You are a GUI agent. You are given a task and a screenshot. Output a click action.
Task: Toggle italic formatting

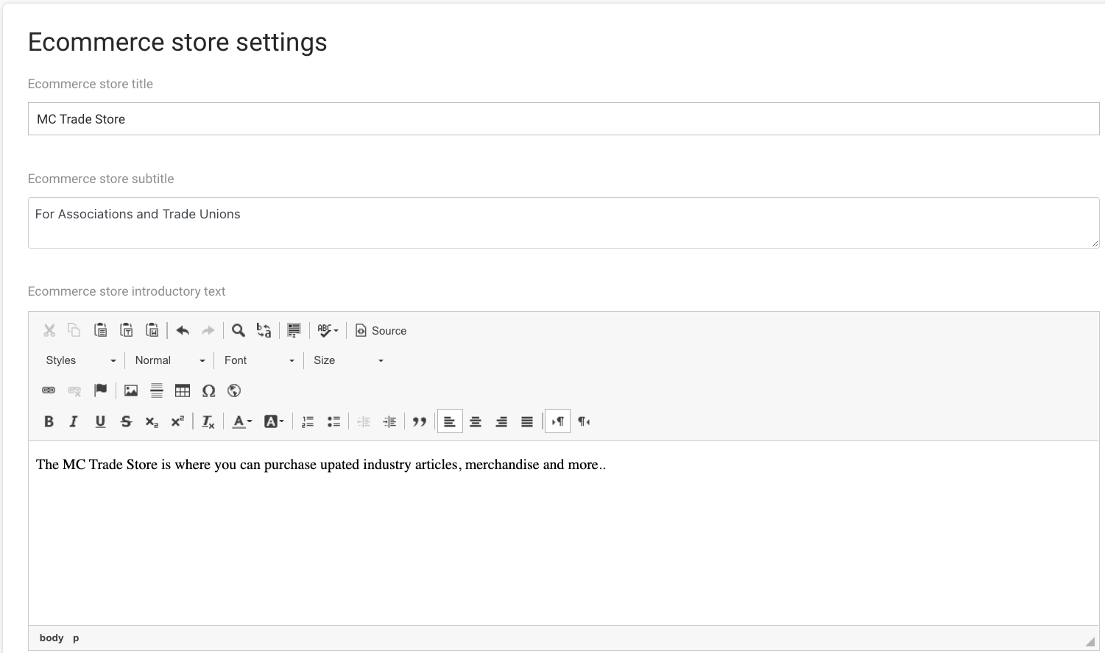[x=74, y=421]
